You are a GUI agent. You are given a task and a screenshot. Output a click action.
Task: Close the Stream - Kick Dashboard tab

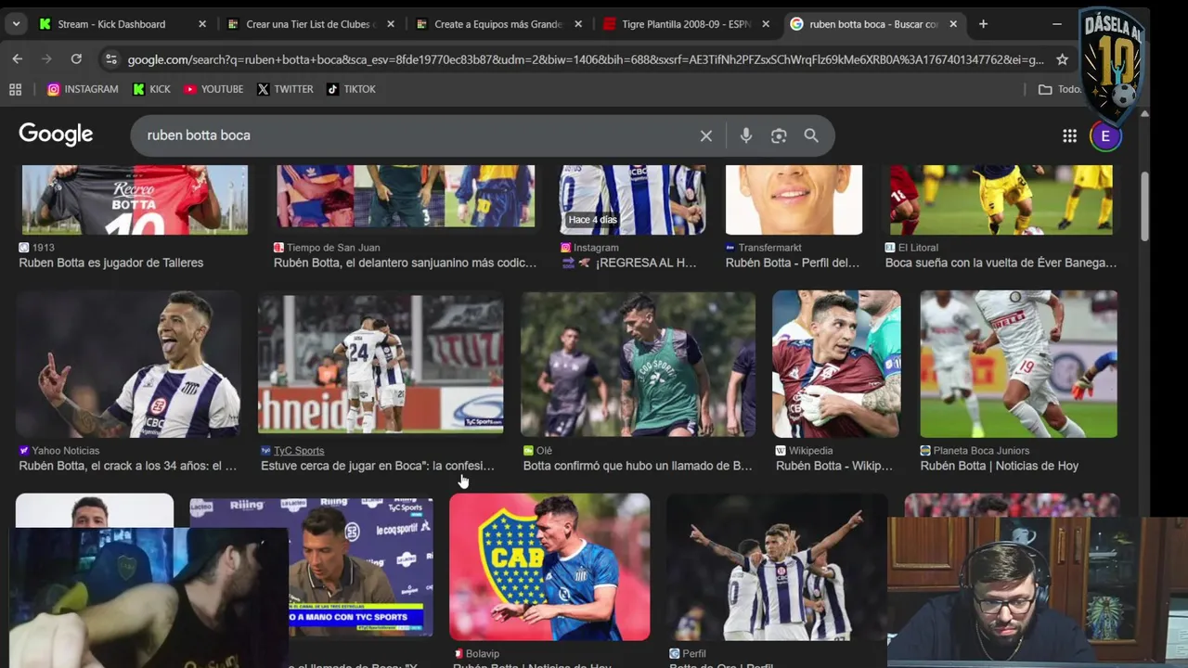(x=202, y=24)
